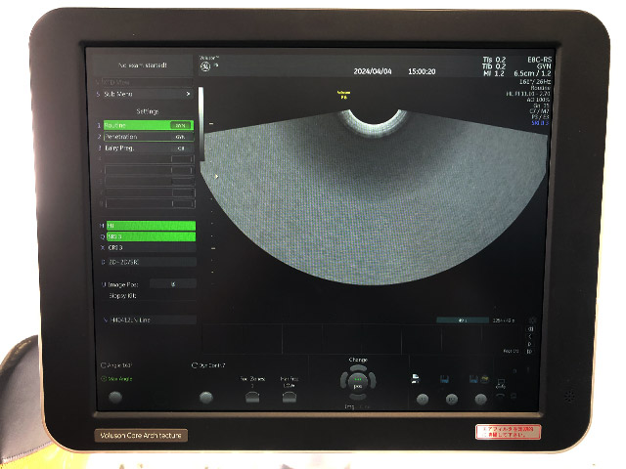Click the E8C-RS probe label
The height and width of the screenshot is (469, 626).
[539, 60]
